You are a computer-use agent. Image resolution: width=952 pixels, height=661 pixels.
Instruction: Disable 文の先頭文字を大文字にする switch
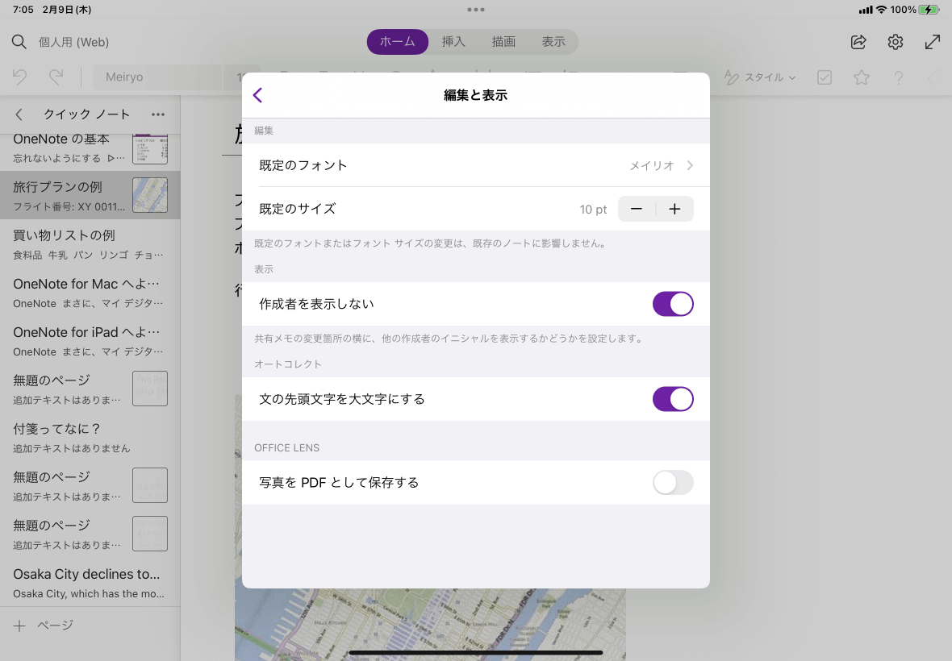(x=673, y=399)
